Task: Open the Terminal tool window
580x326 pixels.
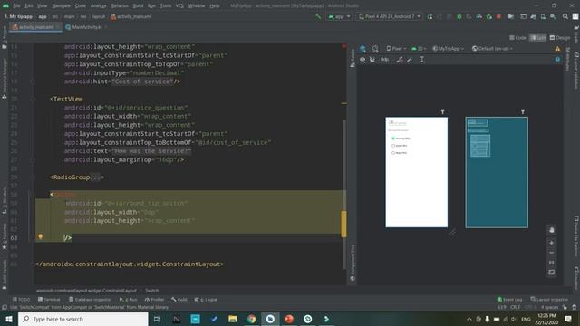Action: pyautogui.click(x=49, y=300)
